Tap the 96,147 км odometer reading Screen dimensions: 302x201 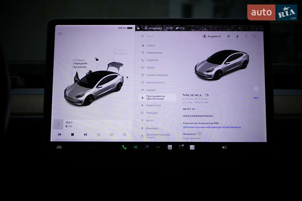click(x=189, y=109)
